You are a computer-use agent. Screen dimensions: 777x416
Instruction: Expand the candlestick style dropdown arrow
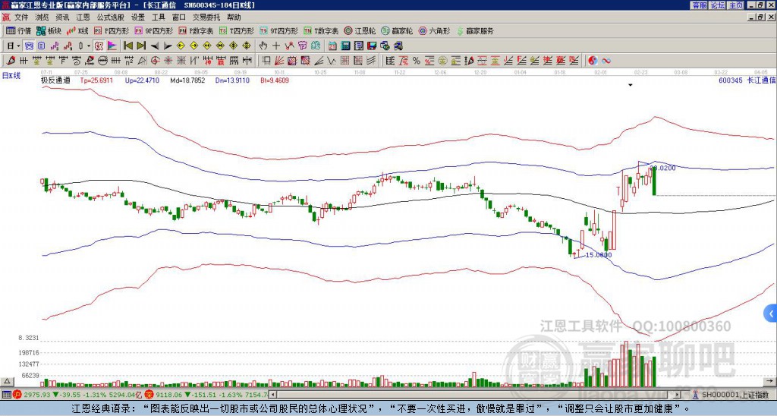(x=89, y=46)
